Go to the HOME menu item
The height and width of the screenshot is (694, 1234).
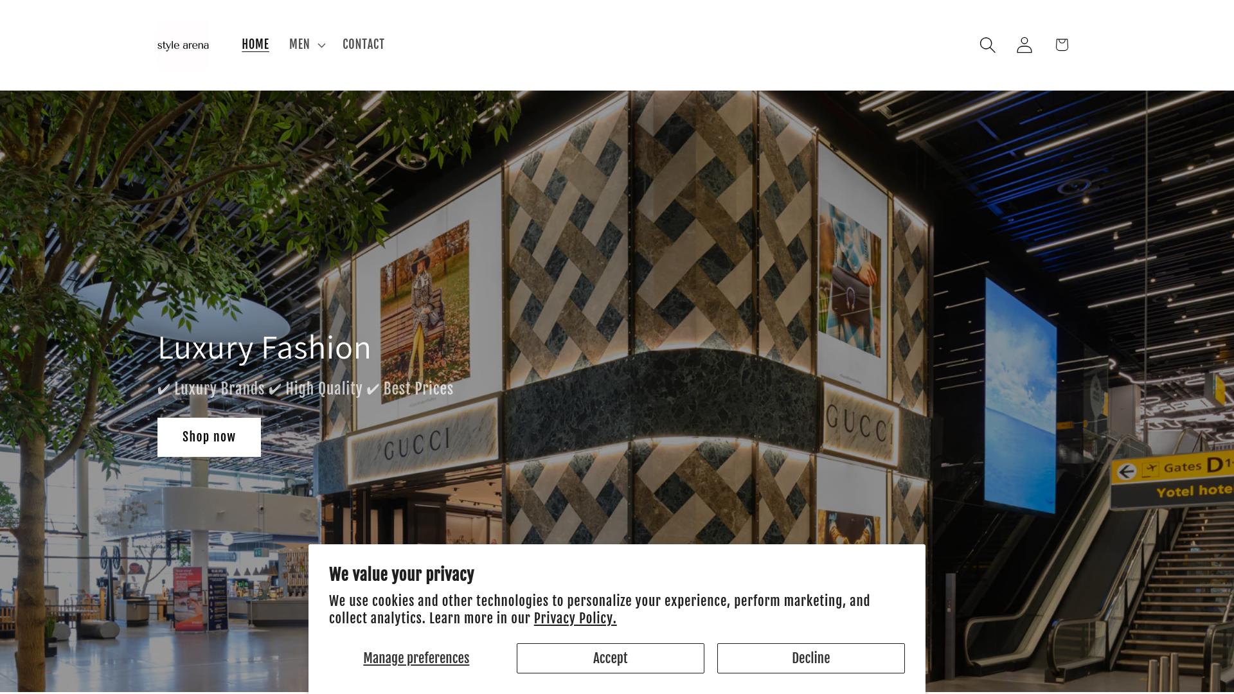tap(255, 44)
